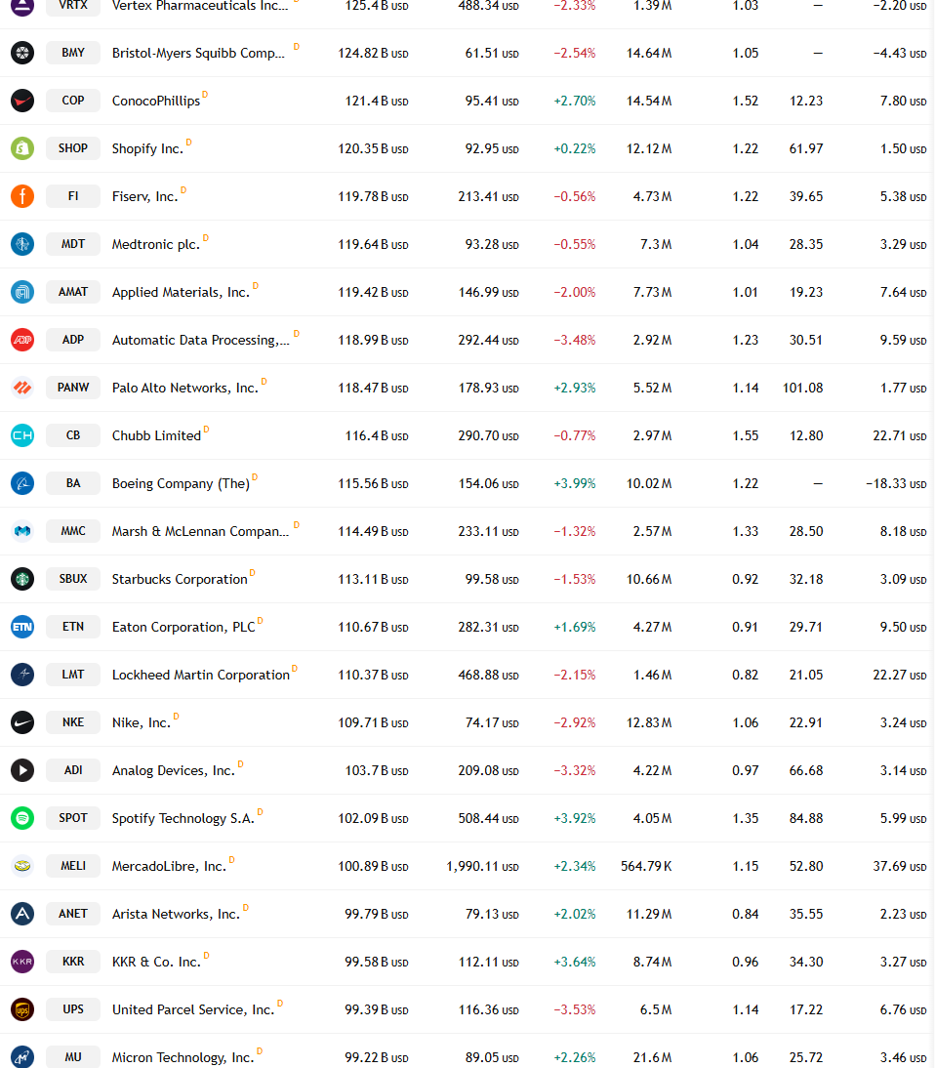Viewport: 935px width, 1068px height.
Task: Click the Palo Alto Networks logo icon
Action: tap(22, 388)
